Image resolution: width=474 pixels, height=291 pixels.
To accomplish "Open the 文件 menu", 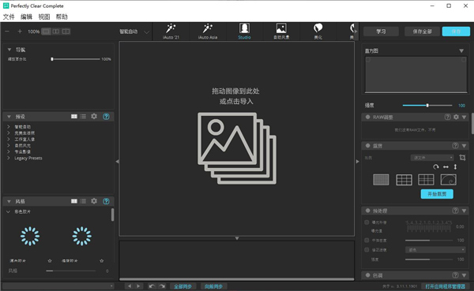I will coord(9,17).
